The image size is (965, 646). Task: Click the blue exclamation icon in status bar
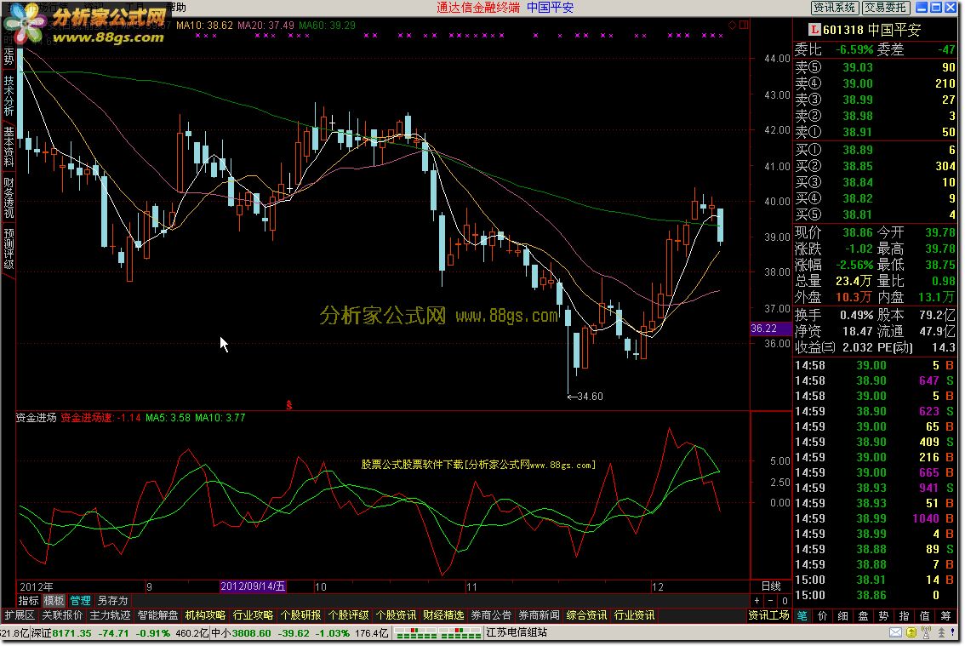[x=953, y=632]
